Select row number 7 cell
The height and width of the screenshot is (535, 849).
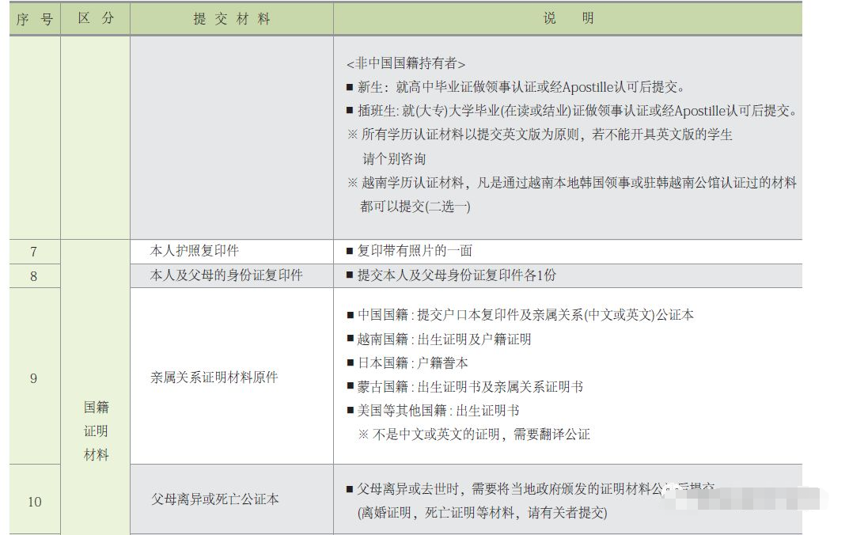pyautogui.click(x=34, y=252)
